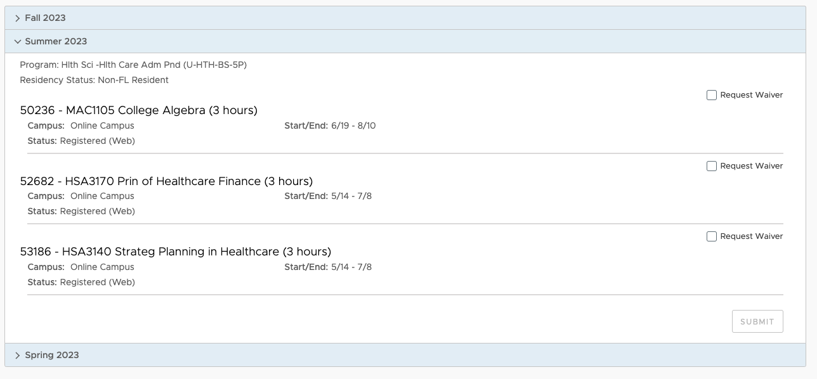Screen dimensions: 817x379
Task: Click the Request Waiver label beside Strateg Planning
Action: pos(752,236)
